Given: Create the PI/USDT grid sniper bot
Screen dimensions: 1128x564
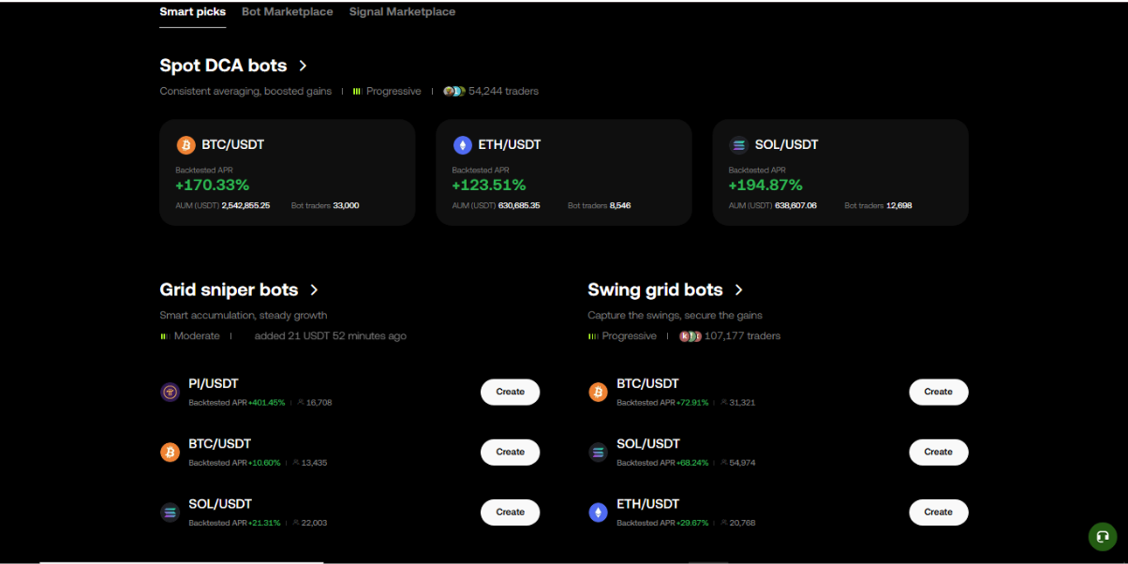Looking at the screenshot, I should point(510,392).
